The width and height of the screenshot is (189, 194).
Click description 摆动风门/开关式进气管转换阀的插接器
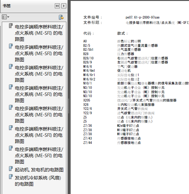pos(147,100)
